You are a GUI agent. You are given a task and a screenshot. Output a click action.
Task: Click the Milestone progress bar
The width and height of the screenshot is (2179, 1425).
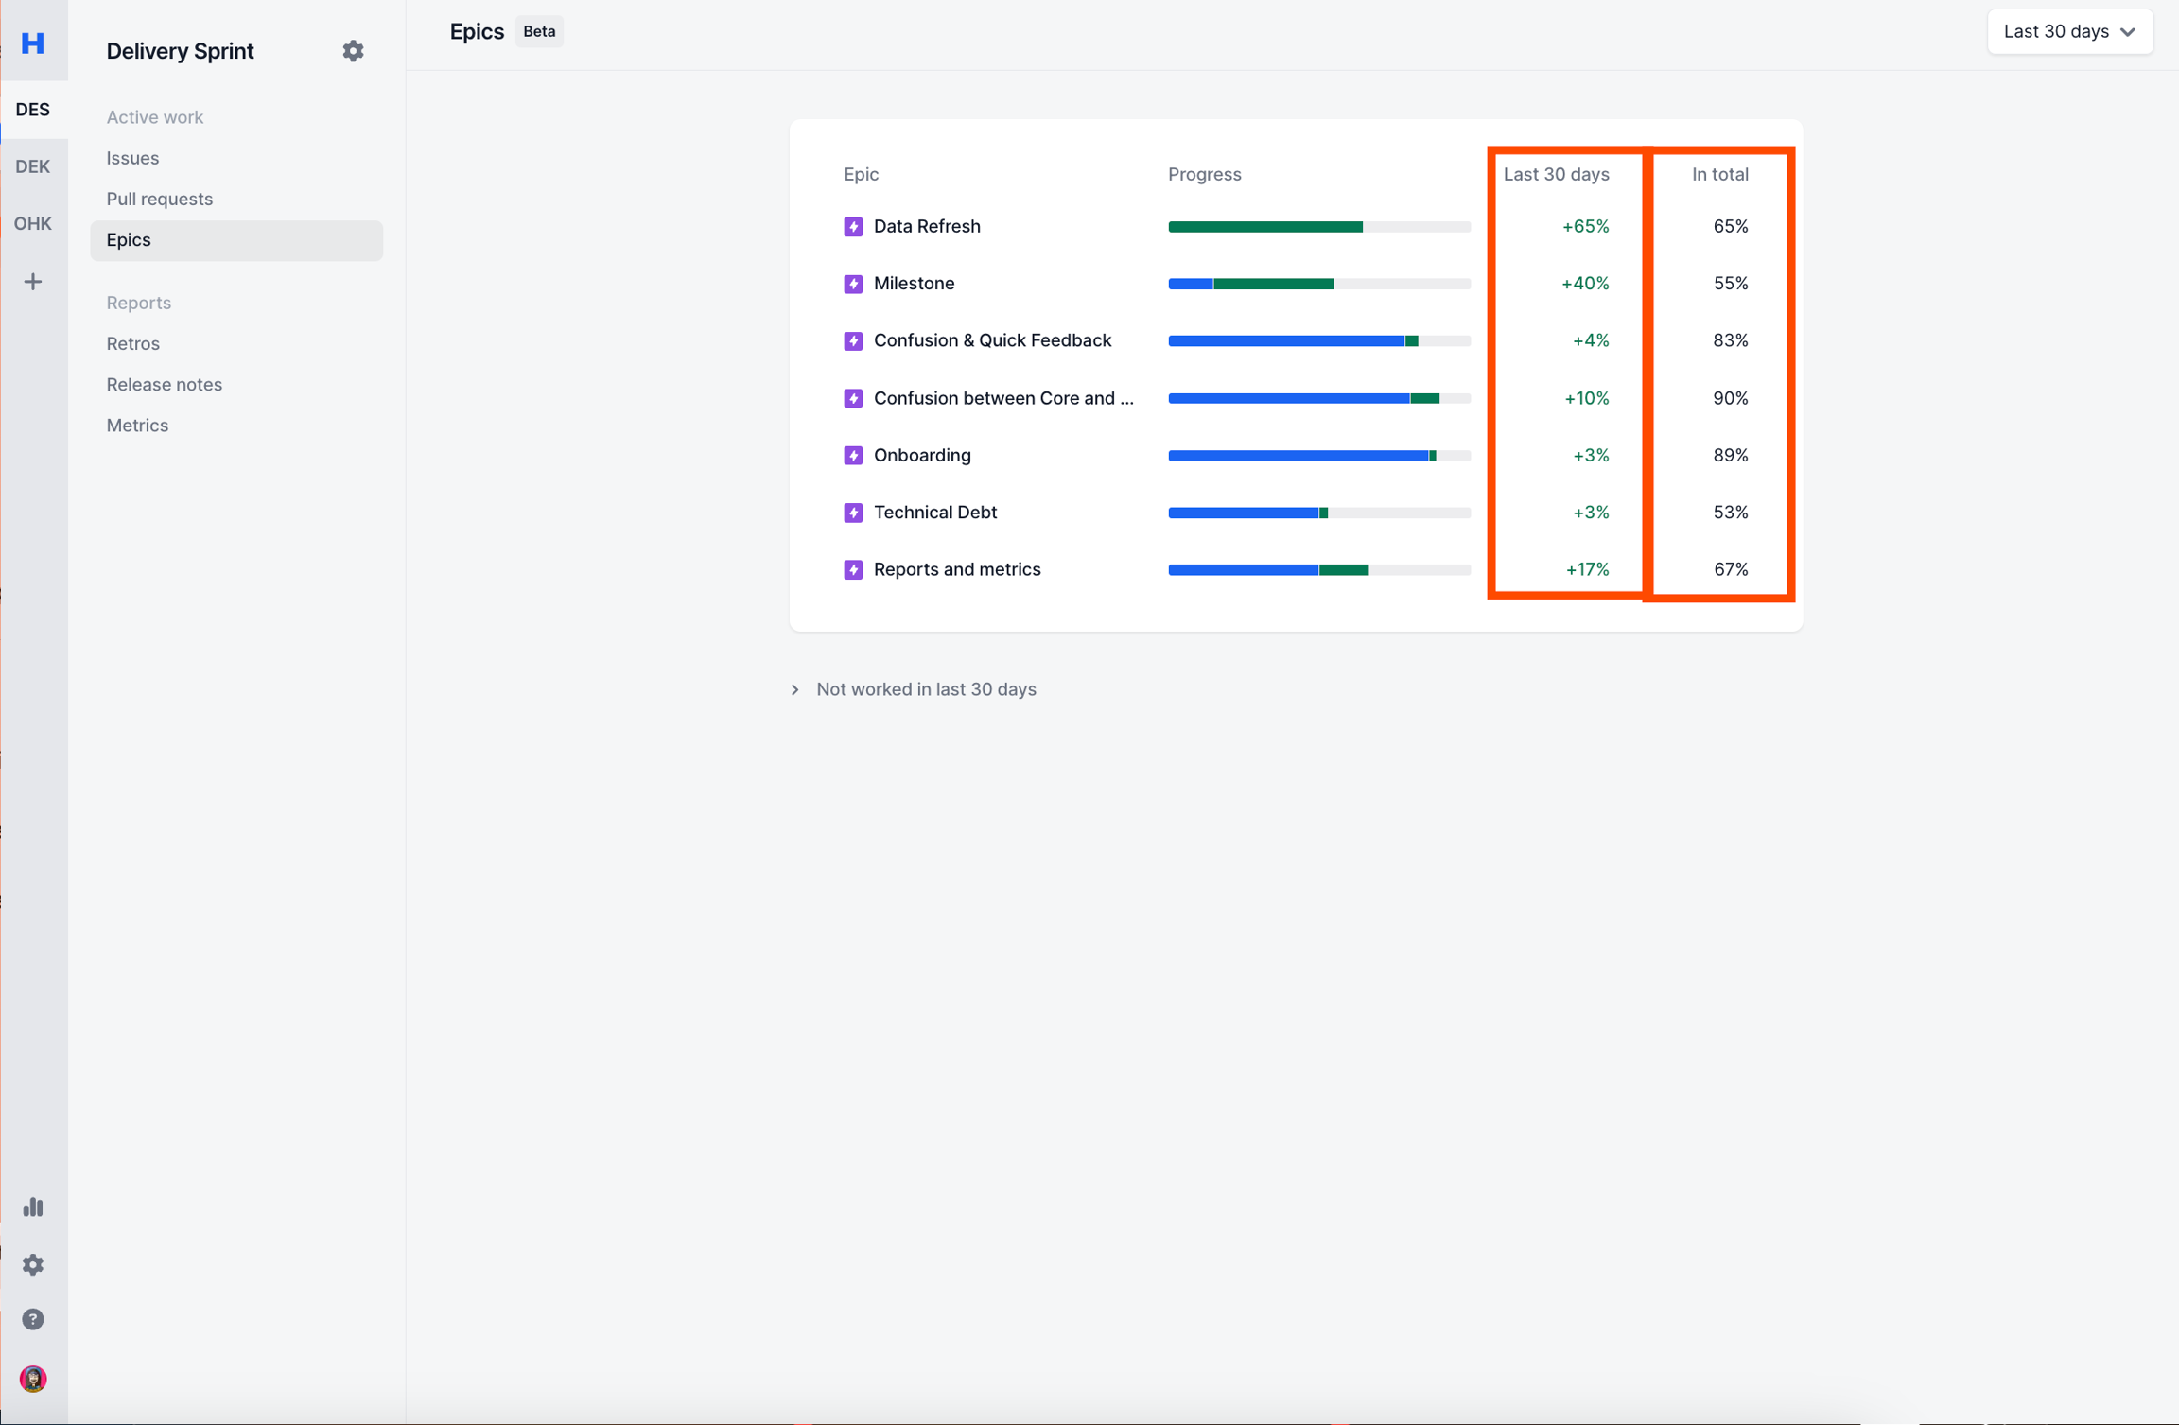tap(1318, 284)
